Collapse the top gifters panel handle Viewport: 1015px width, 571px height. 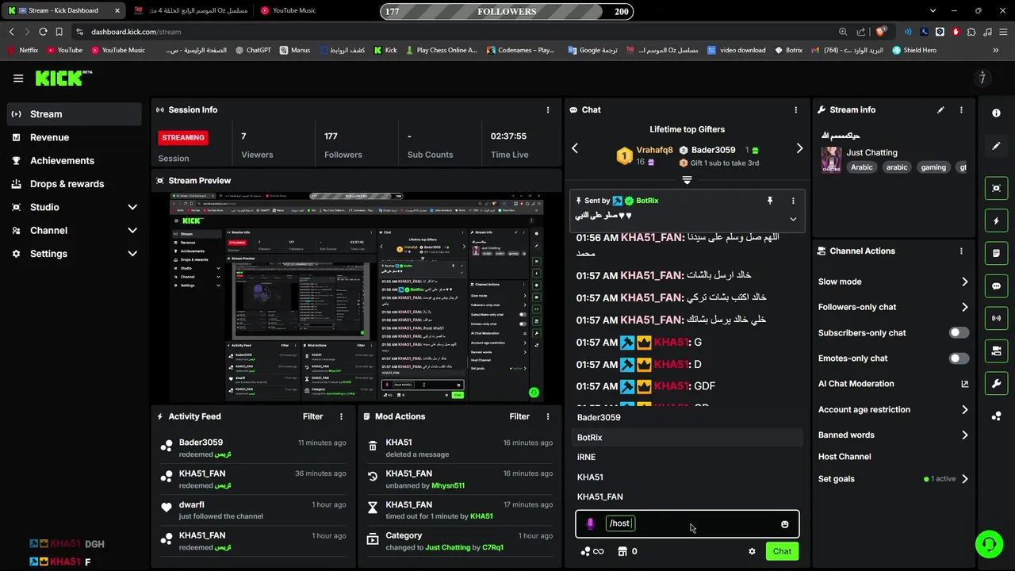point(687,180)
